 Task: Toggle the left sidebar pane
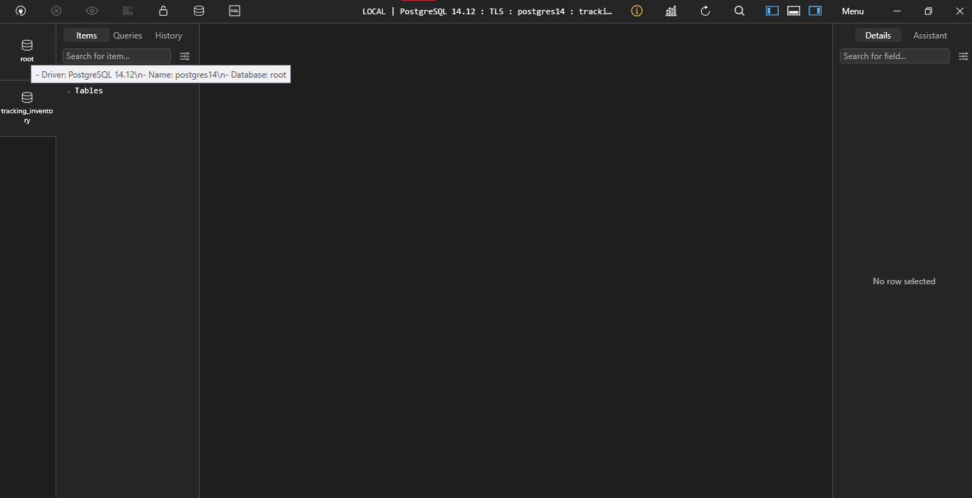click(x=772, y=11)
